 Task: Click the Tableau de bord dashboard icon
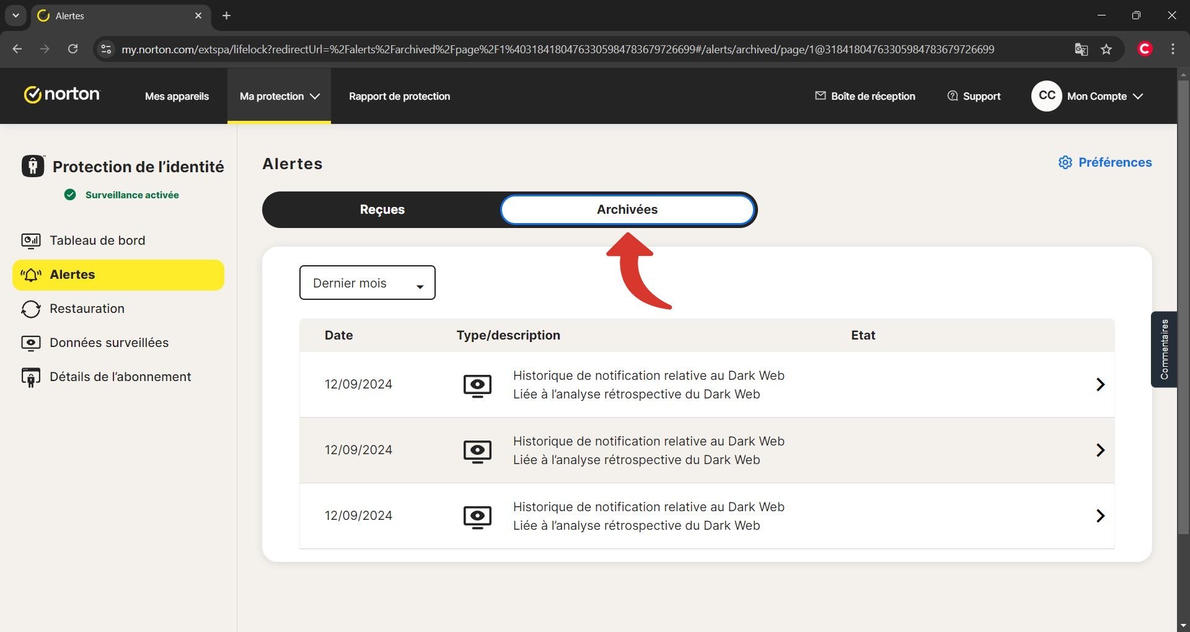click(x=31, y=240)
